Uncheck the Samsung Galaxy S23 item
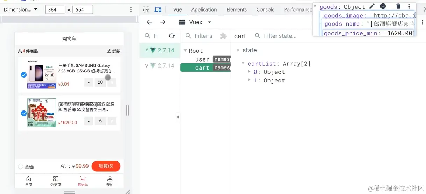The image size is (426, 194). (x=24, y=75)
